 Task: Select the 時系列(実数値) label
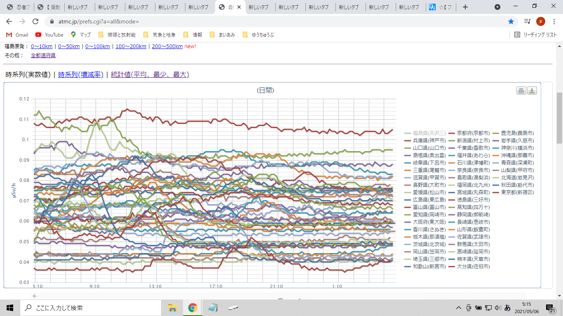pos(28,74)
